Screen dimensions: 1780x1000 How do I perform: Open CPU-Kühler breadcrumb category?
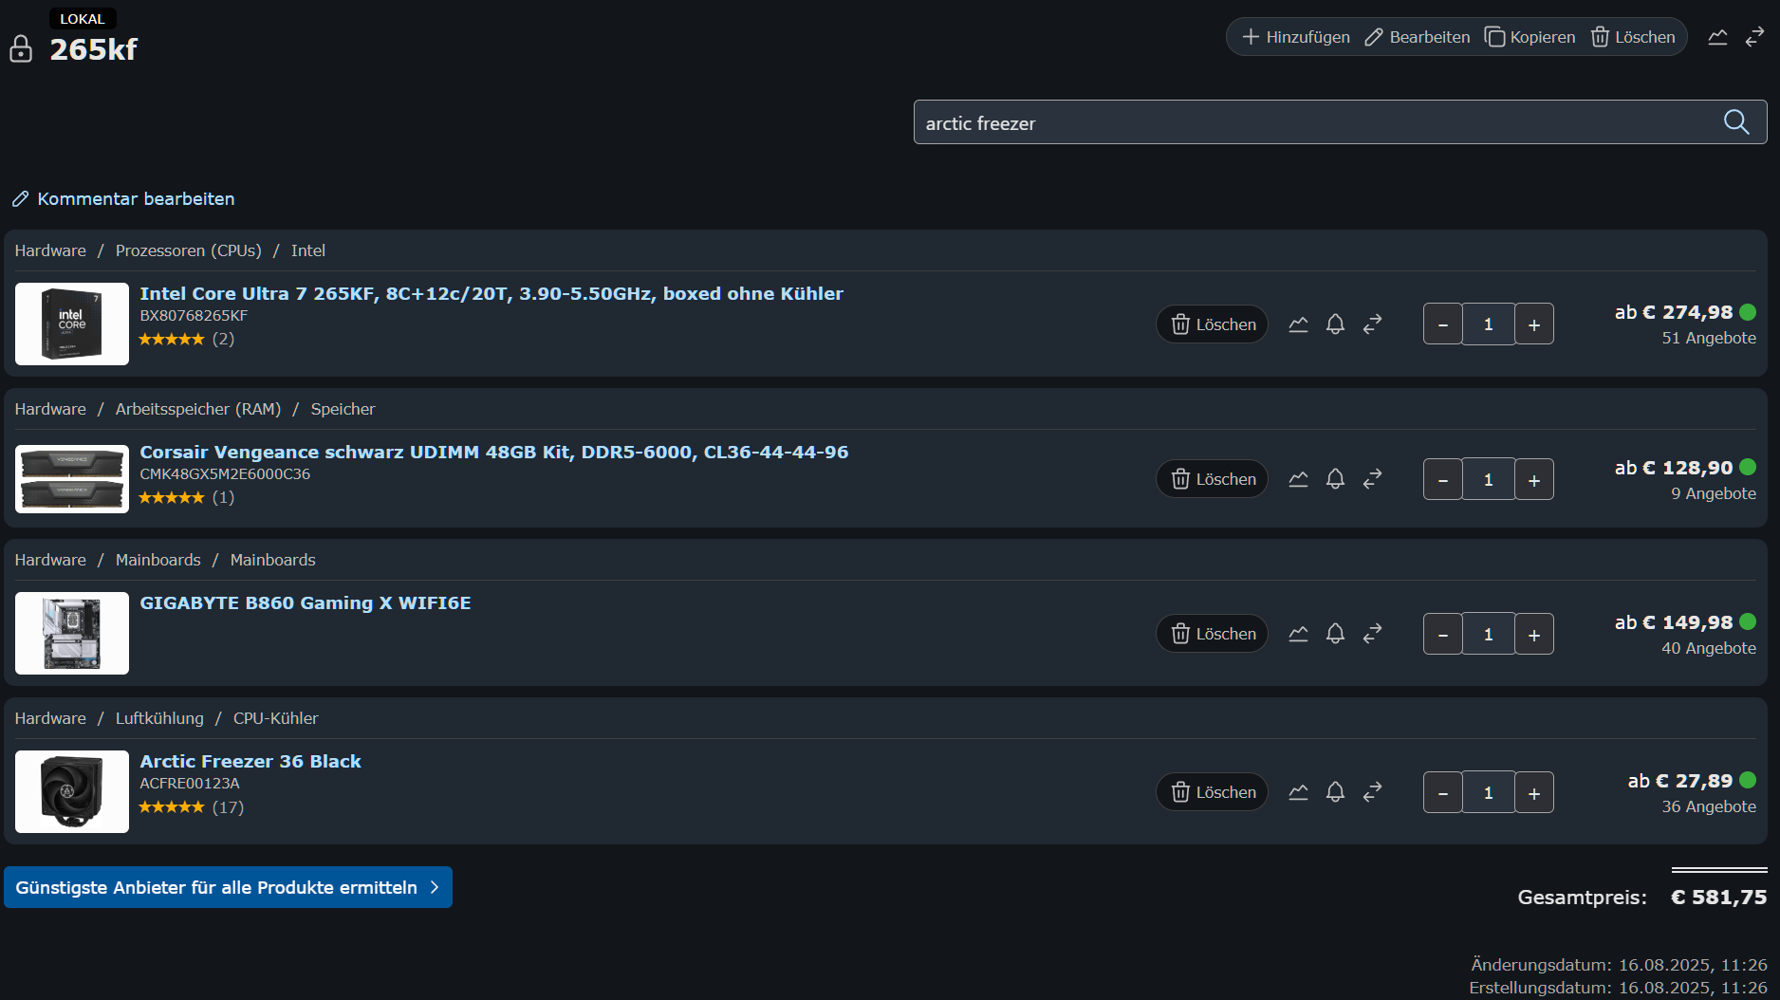(x=276, y=718)
